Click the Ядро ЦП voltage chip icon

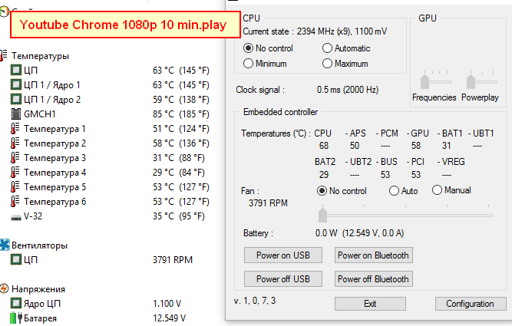pos(15,304)
